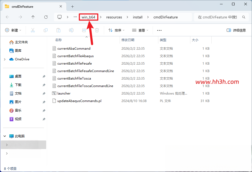This screenshot has width=252, height=172.
Task: Open Gallery (图库) in sidebar
Action: [x=15, y=51]
